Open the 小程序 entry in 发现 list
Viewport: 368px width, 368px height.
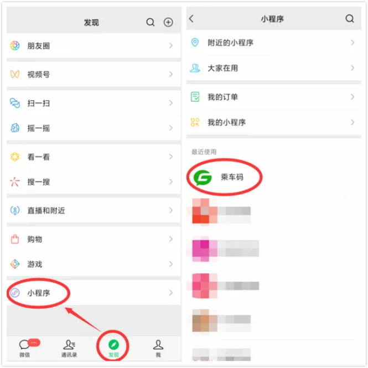[94, 293]
